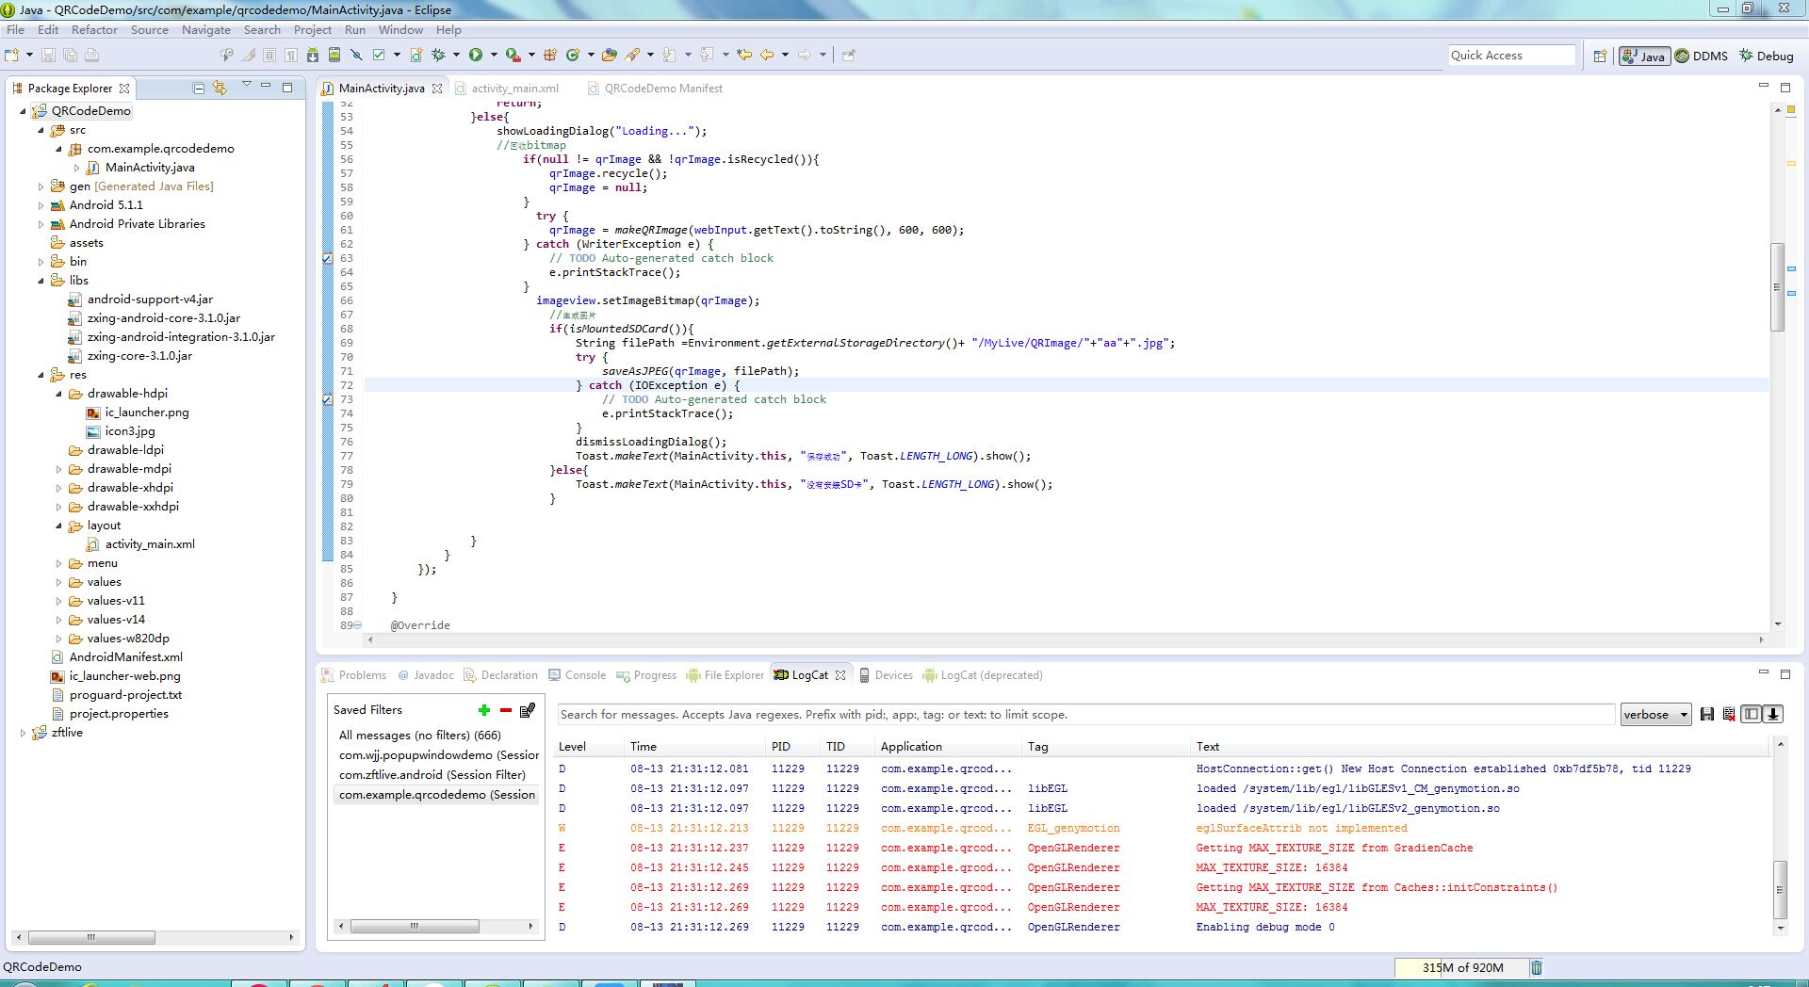This screenshot has height=987, width=1809.
Task: Toggle Link with Editor in Package Explorer
Action: pos(220,88)
